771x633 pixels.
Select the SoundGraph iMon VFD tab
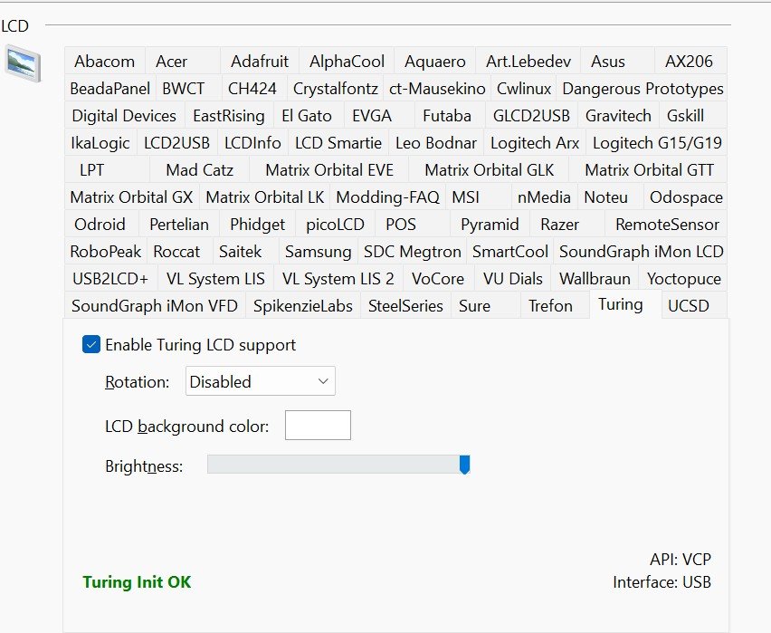(154, 306)
